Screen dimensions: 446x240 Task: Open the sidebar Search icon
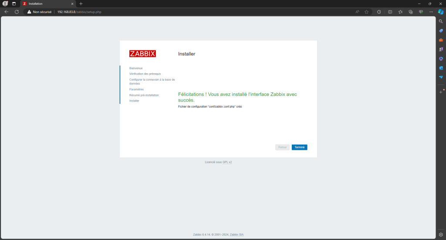[x=441, y=21]
